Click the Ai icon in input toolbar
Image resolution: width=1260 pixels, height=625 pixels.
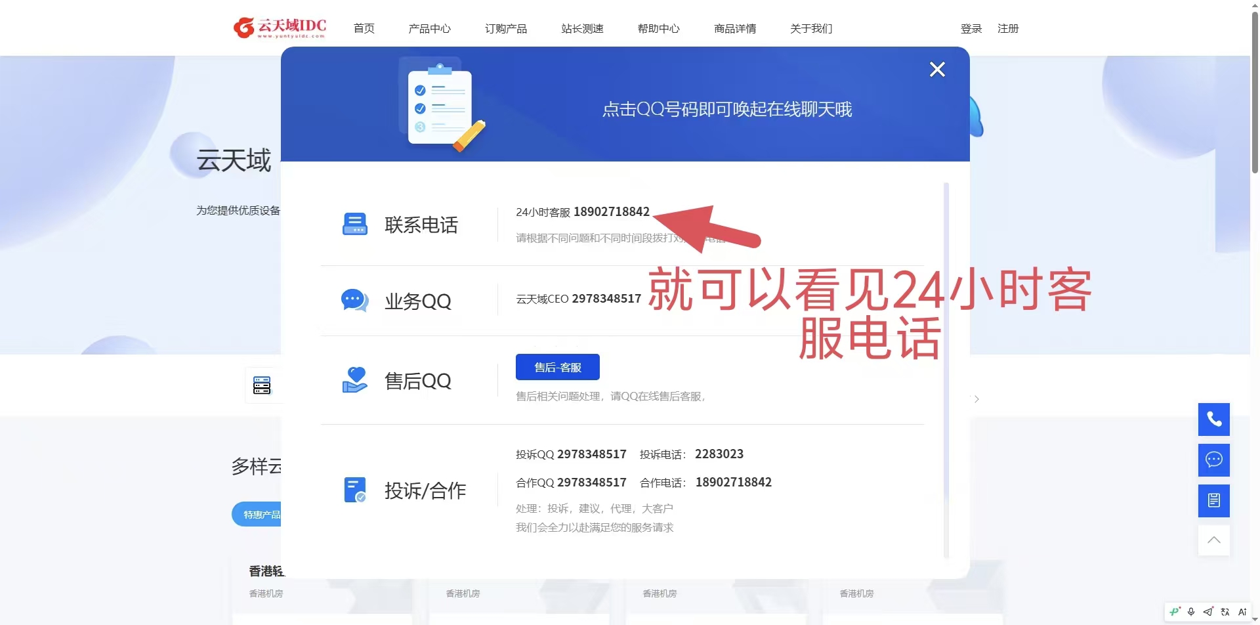click(1242, 612)
